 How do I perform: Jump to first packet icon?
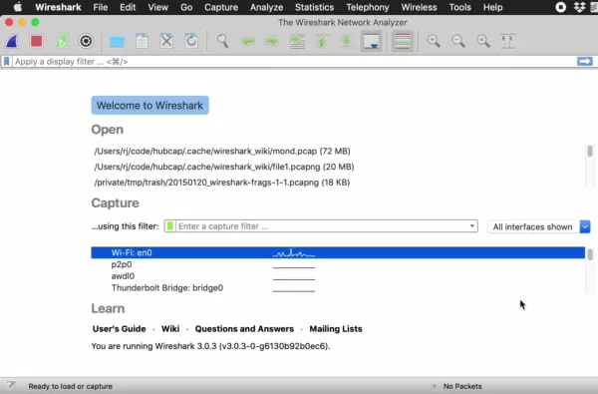(322, 41)
